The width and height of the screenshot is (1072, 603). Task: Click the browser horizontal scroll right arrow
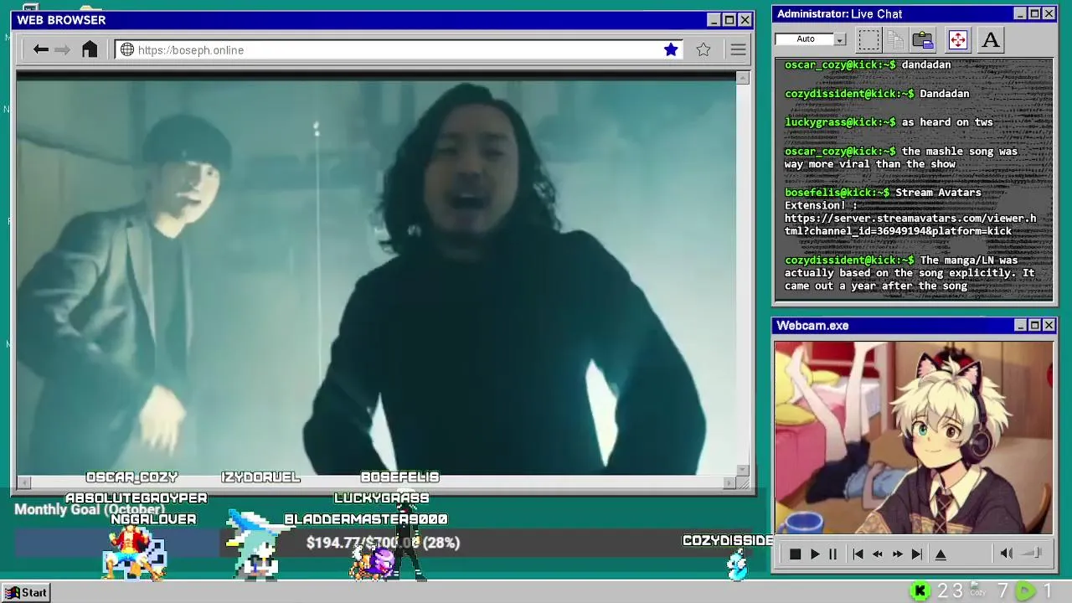point(729,482)
